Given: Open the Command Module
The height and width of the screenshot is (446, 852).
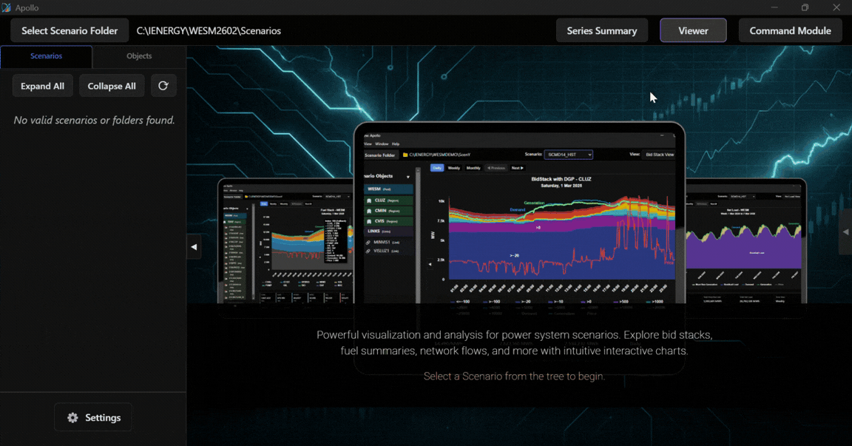Looking at the screenshot, I should pos(790,31).
